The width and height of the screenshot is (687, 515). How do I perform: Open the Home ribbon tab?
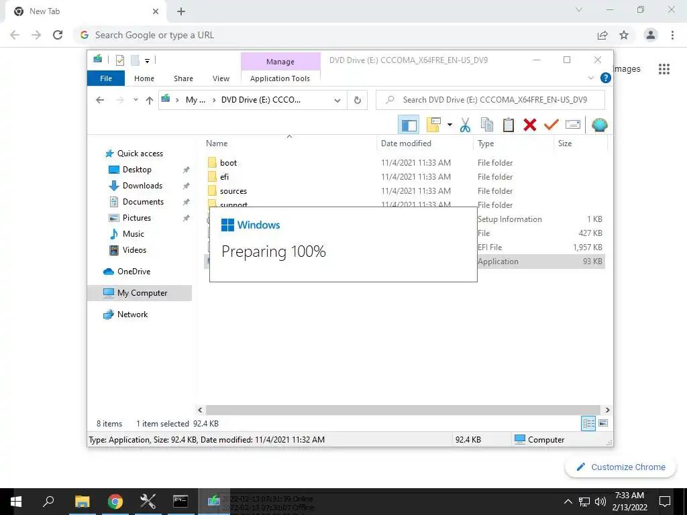(144, 78)
